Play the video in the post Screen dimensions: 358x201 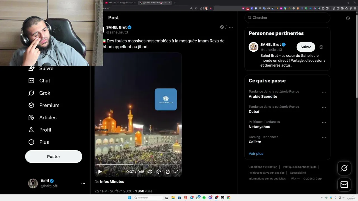point(100,172)
